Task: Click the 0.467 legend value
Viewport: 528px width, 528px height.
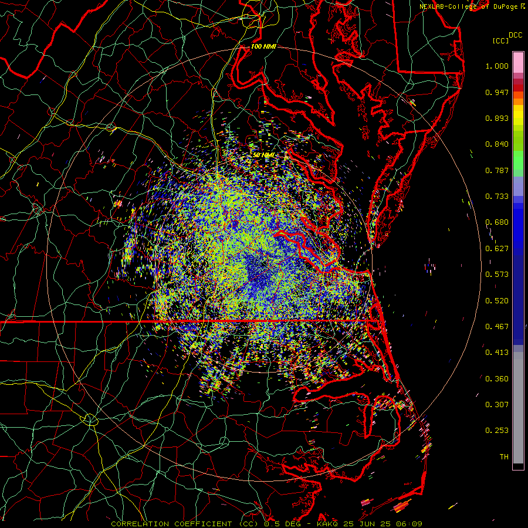Action: coord(497,327)
